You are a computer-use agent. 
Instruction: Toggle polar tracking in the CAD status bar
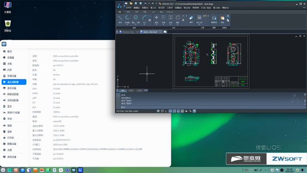point(170,111)
